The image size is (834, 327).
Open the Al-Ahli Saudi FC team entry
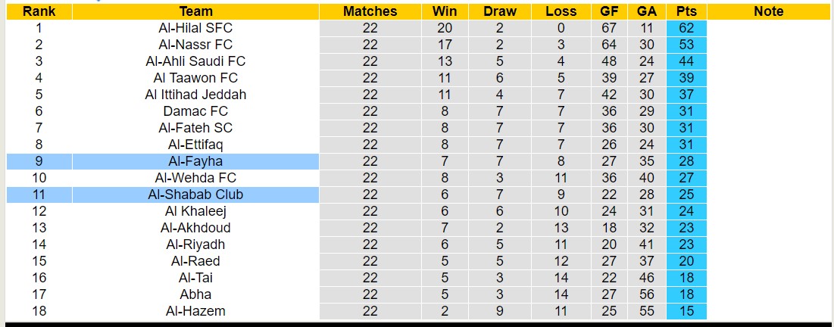point(195,61)
